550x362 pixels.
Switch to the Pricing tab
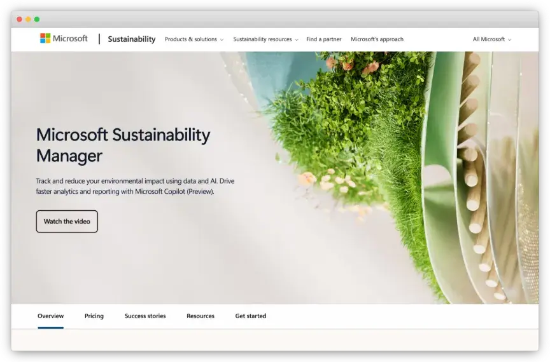(94, 316)
